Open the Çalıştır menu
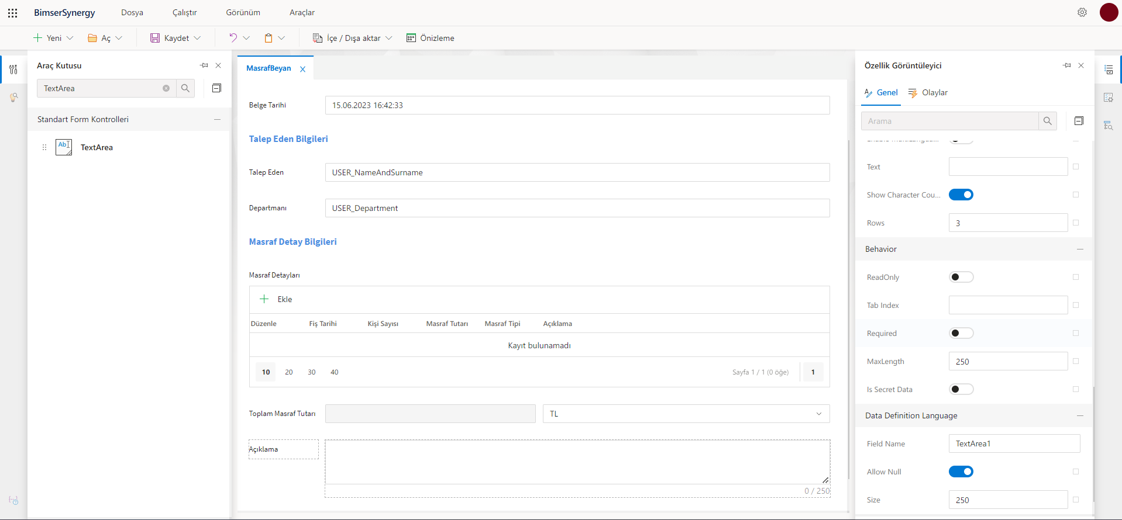The height and width of the screenshot is (520, 1122). [185, 12]
